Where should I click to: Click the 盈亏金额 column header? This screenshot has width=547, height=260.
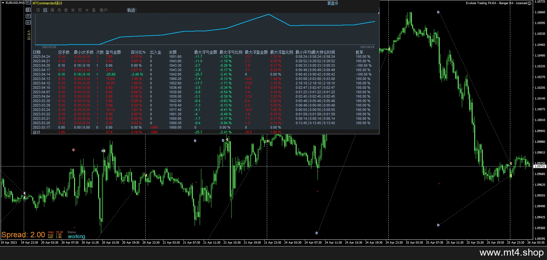113,52
